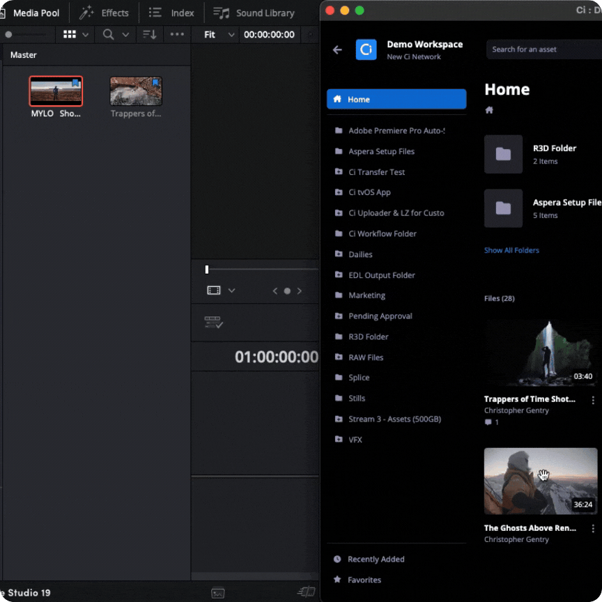Open the Sound Library panel

tap(254, 13)
